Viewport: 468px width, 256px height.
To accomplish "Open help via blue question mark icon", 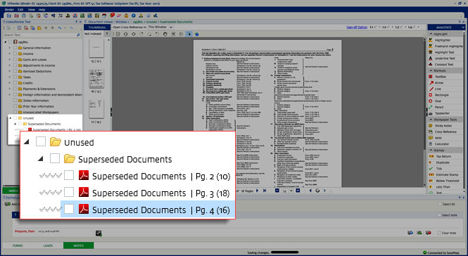I will pos(134,15).
